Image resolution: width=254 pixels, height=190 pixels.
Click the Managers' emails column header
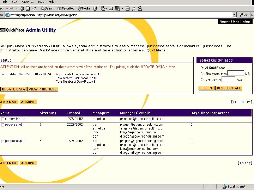coord(135,113)
